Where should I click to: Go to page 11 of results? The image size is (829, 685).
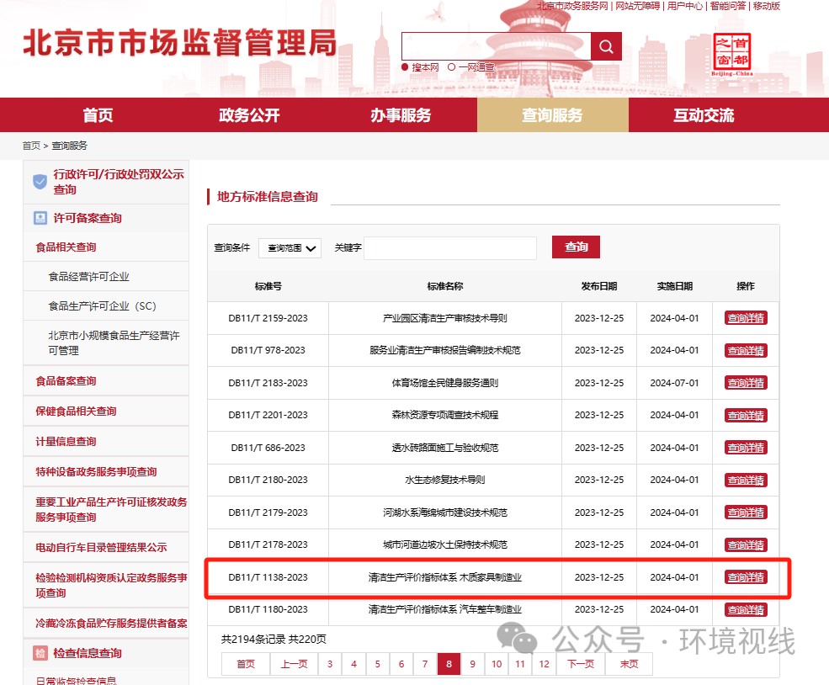(x=520, y=664)
